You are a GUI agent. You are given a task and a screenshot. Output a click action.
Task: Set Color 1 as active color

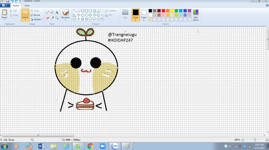coord(136,15)
